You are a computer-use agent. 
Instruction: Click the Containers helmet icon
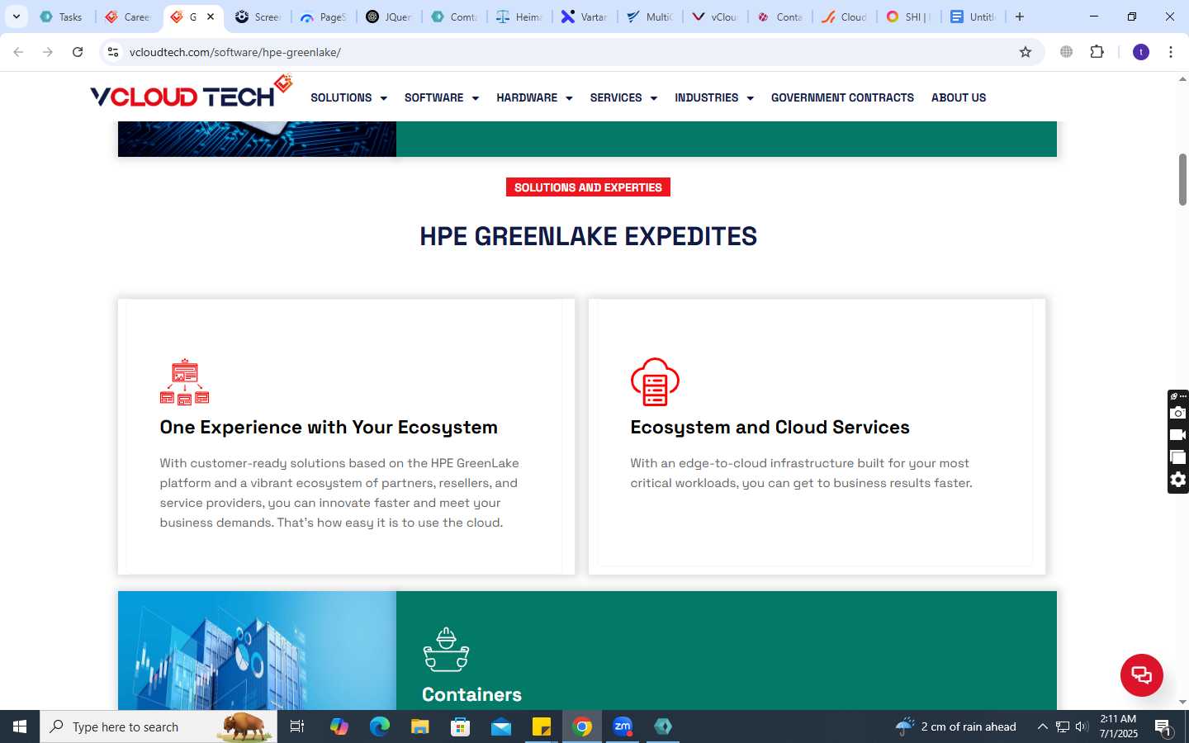(x=446, y=649)
